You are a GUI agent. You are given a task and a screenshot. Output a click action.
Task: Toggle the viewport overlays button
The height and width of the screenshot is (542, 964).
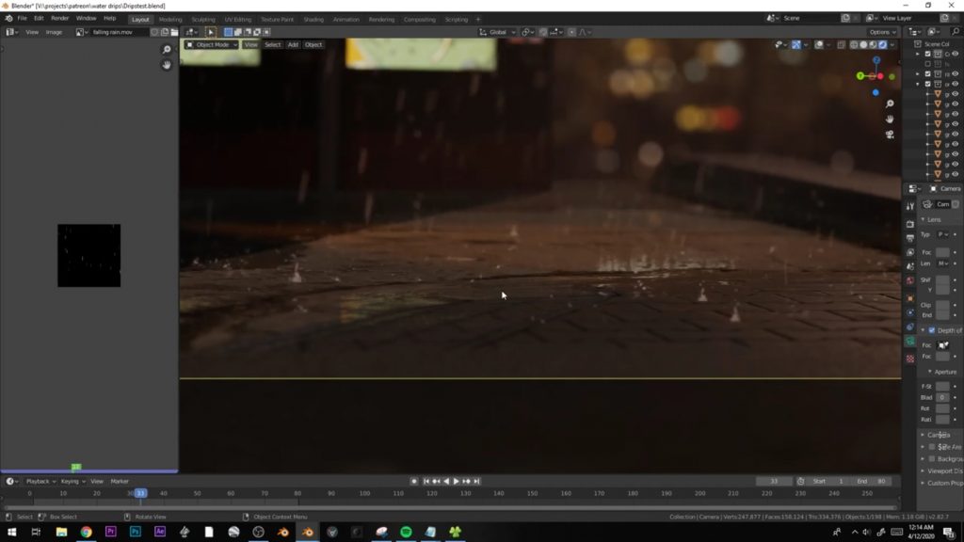(819, 45)
